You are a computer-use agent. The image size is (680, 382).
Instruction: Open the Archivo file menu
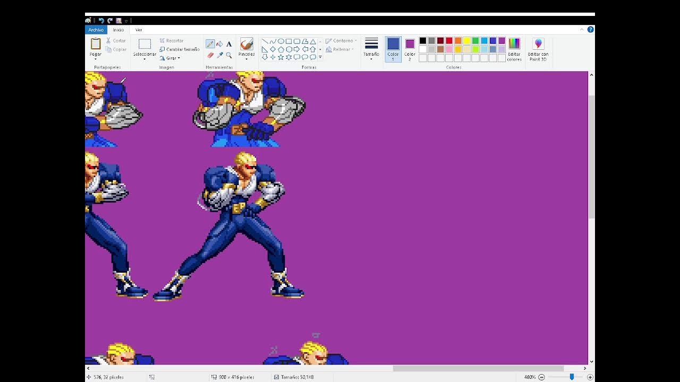(96, 30)
